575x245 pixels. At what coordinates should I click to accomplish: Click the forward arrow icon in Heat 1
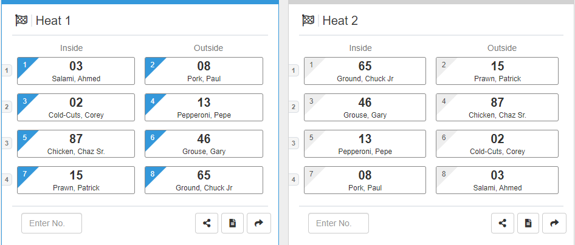click(259, 223)
